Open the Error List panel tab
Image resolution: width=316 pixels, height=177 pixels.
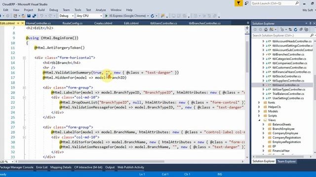click(41, 167)
